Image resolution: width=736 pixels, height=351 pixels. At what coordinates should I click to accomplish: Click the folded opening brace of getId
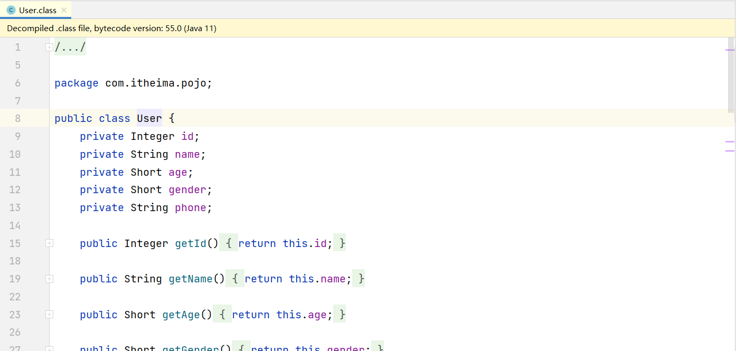[x=229, y=243]
